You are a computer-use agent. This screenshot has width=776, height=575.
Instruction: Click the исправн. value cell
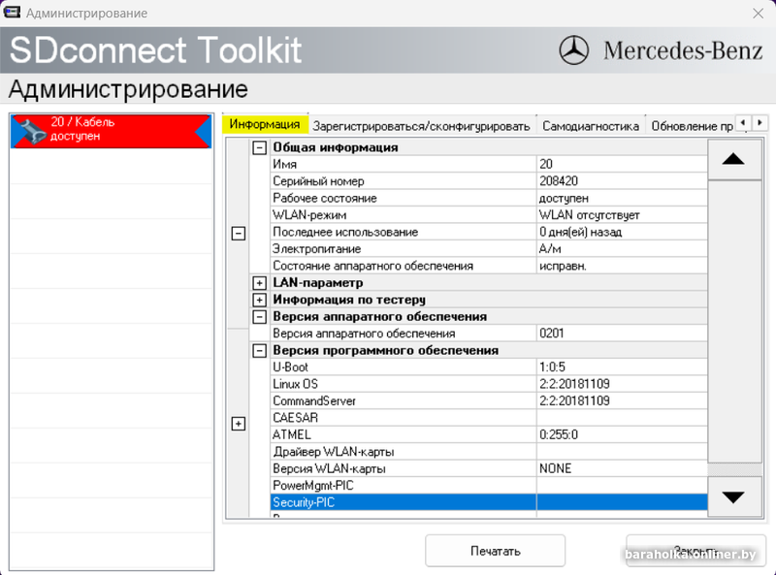click(x=622, y=266)
